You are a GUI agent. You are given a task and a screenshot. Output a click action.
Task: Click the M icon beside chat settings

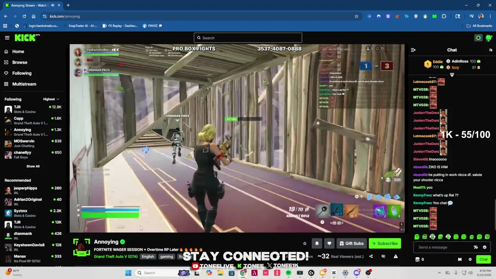460,259
